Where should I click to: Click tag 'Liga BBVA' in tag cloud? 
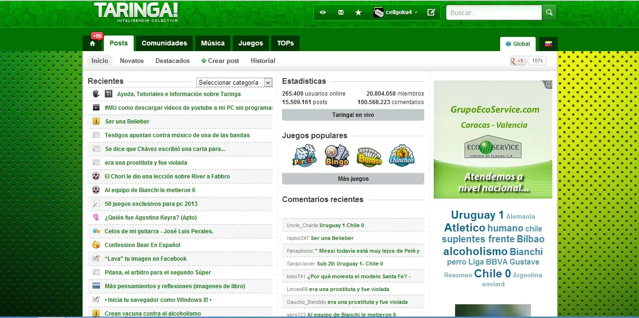click(x=488, y=262)
